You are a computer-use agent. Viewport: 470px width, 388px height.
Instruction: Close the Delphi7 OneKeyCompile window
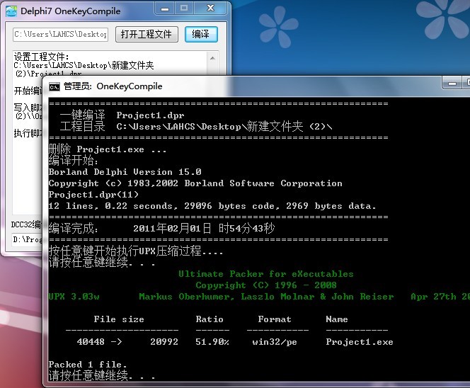pos(211,8)
